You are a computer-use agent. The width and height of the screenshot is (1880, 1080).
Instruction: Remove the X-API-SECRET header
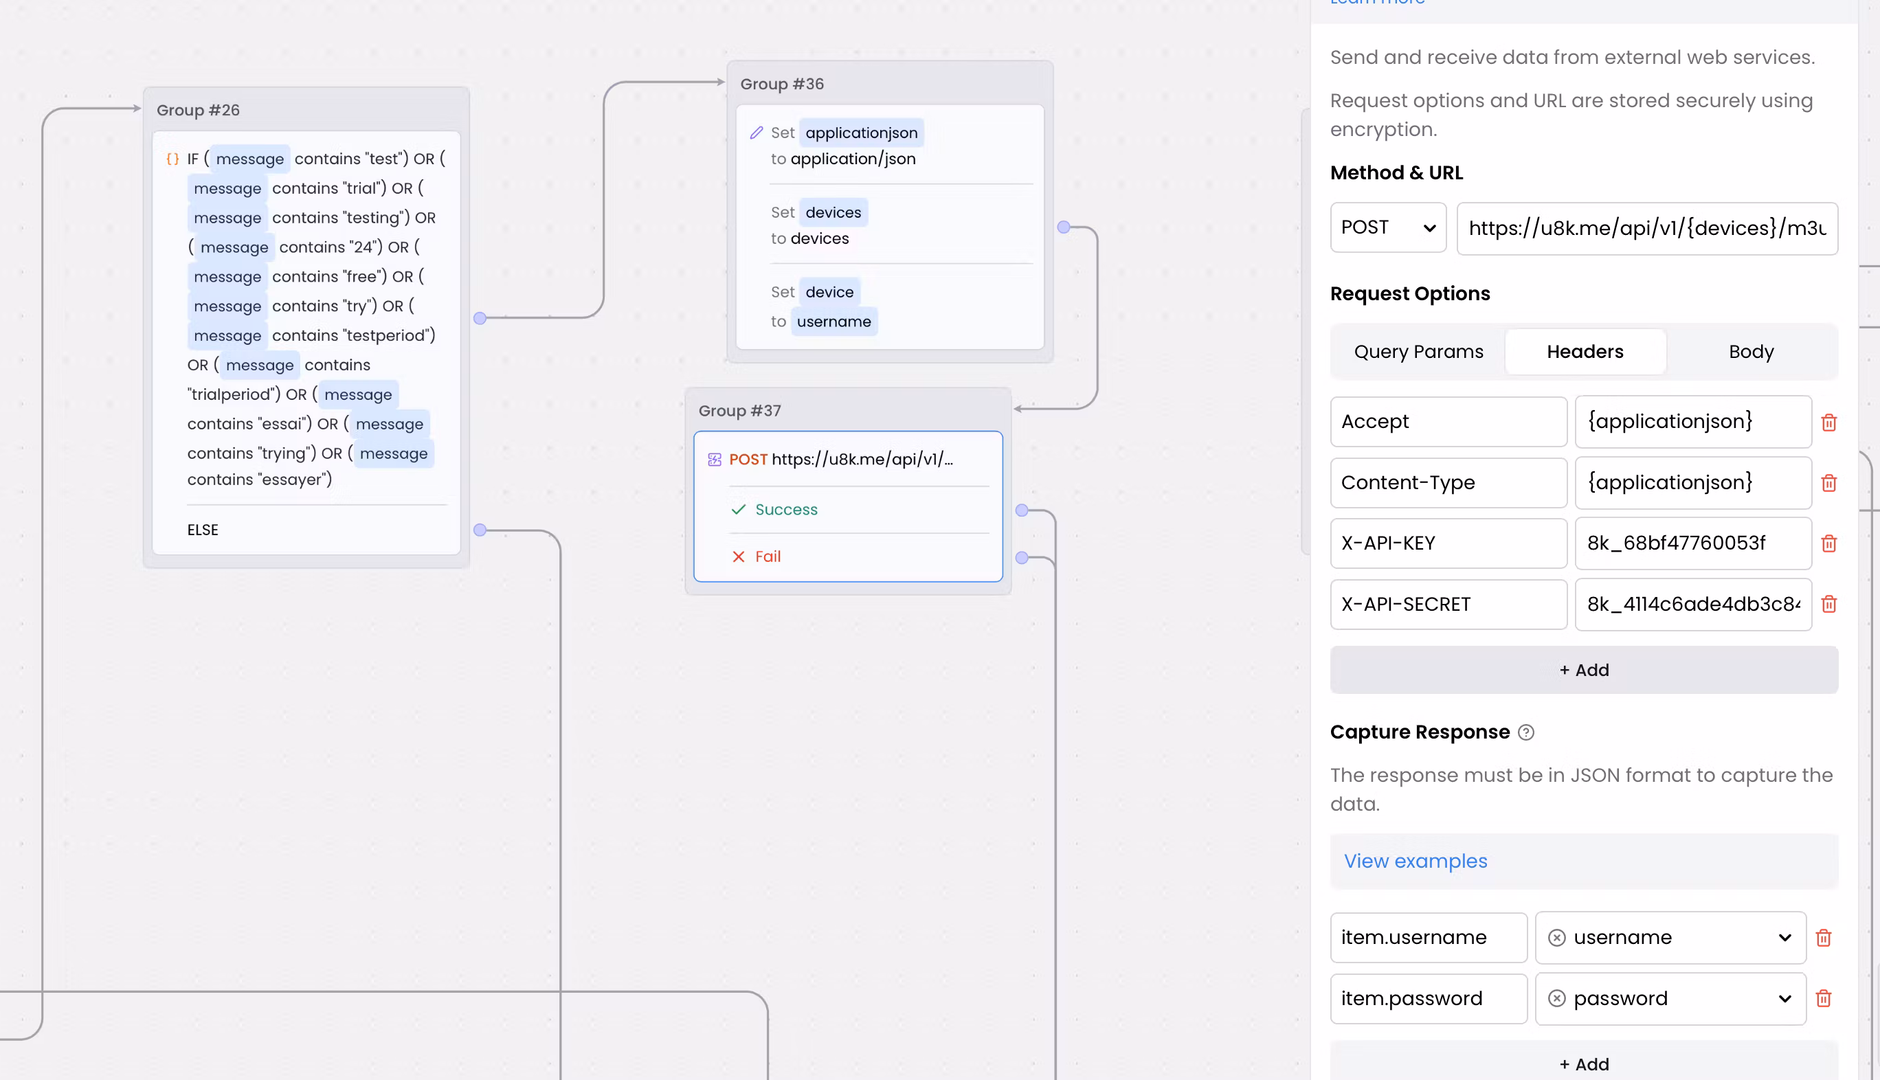[x=1828, y=605]
